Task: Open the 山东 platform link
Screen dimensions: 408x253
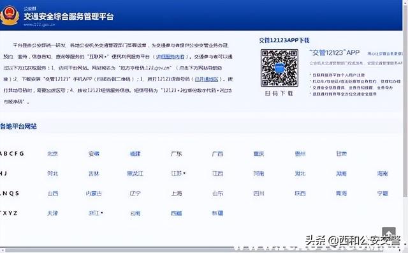Action: click(217, 194)
